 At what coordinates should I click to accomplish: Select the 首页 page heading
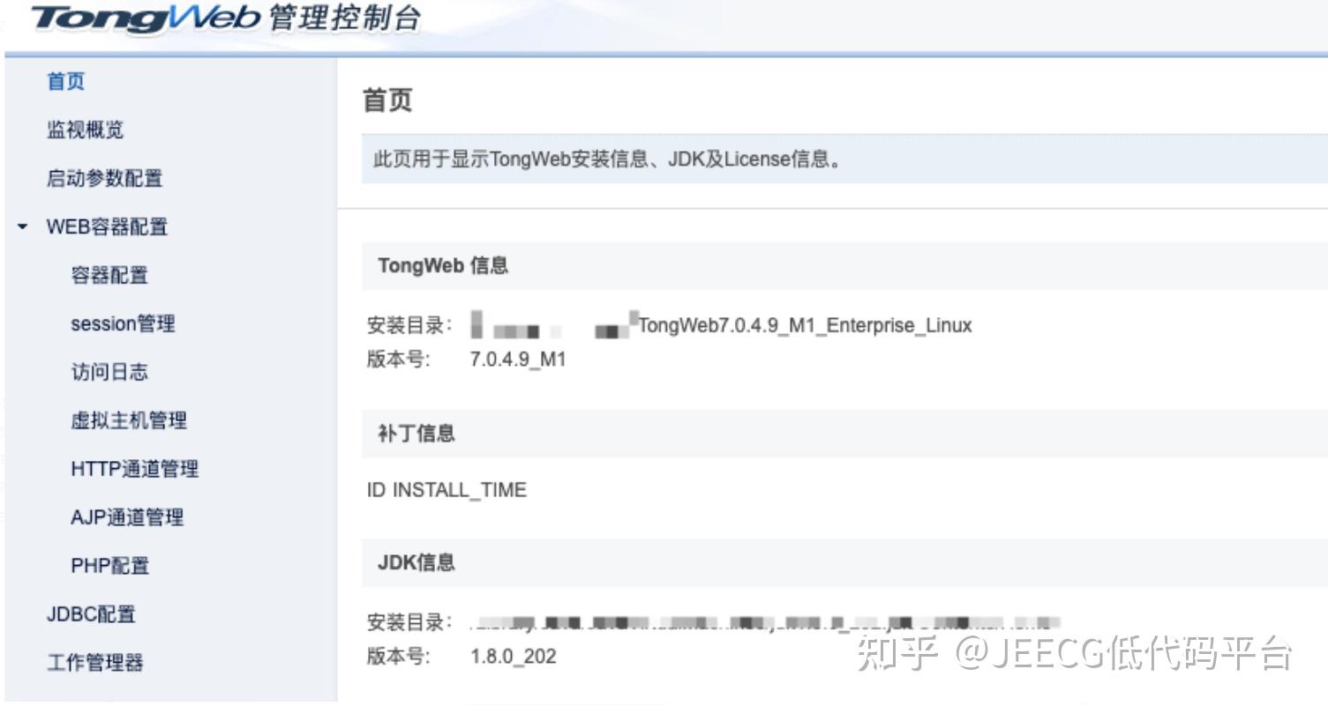coord(386,100)
